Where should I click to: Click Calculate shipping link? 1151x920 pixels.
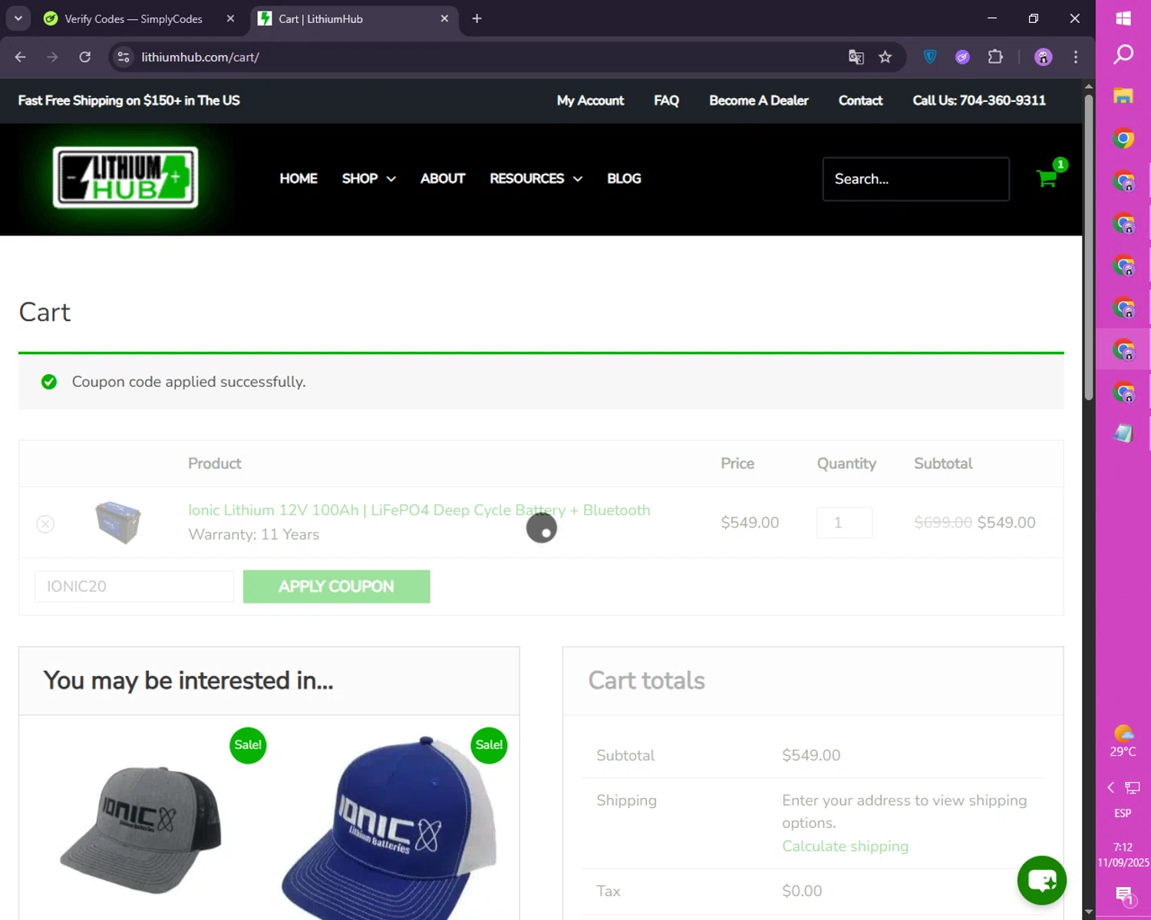tap(845, 846)
